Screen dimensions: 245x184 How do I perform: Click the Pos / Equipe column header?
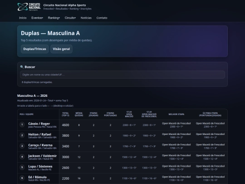click(x=27, y=114)
